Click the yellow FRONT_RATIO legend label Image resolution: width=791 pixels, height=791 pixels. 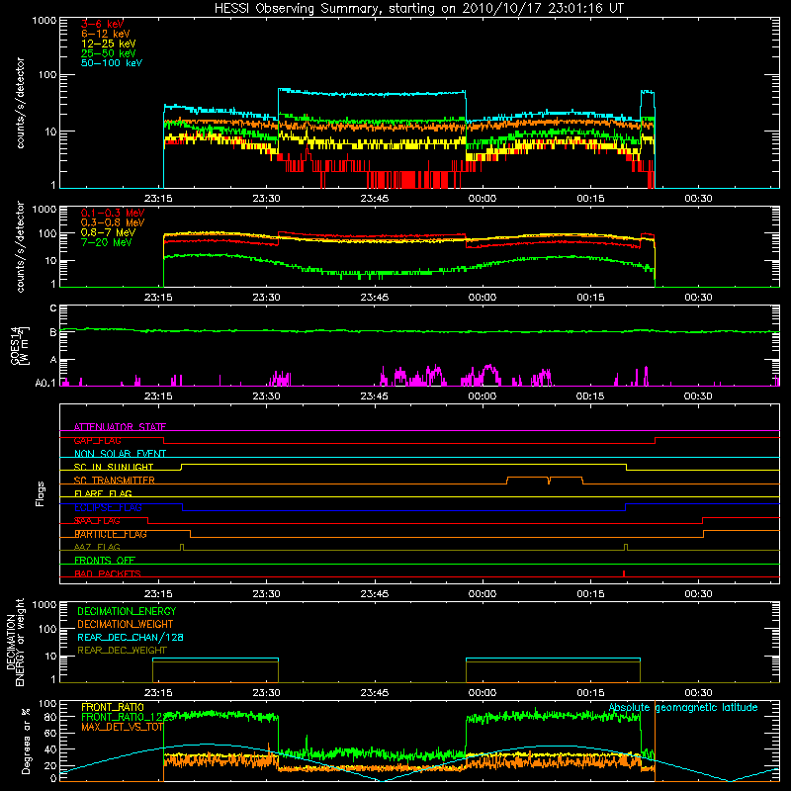(113, 707)
